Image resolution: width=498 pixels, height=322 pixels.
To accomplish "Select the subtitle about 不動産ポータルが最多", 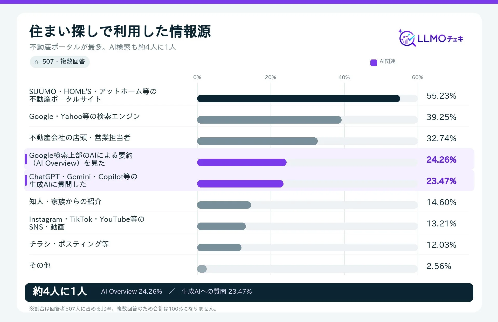I will click(x=103, y=47).
